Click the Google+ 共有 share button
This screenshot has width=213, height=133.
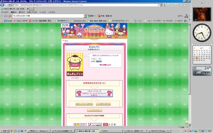click(101, 16)
